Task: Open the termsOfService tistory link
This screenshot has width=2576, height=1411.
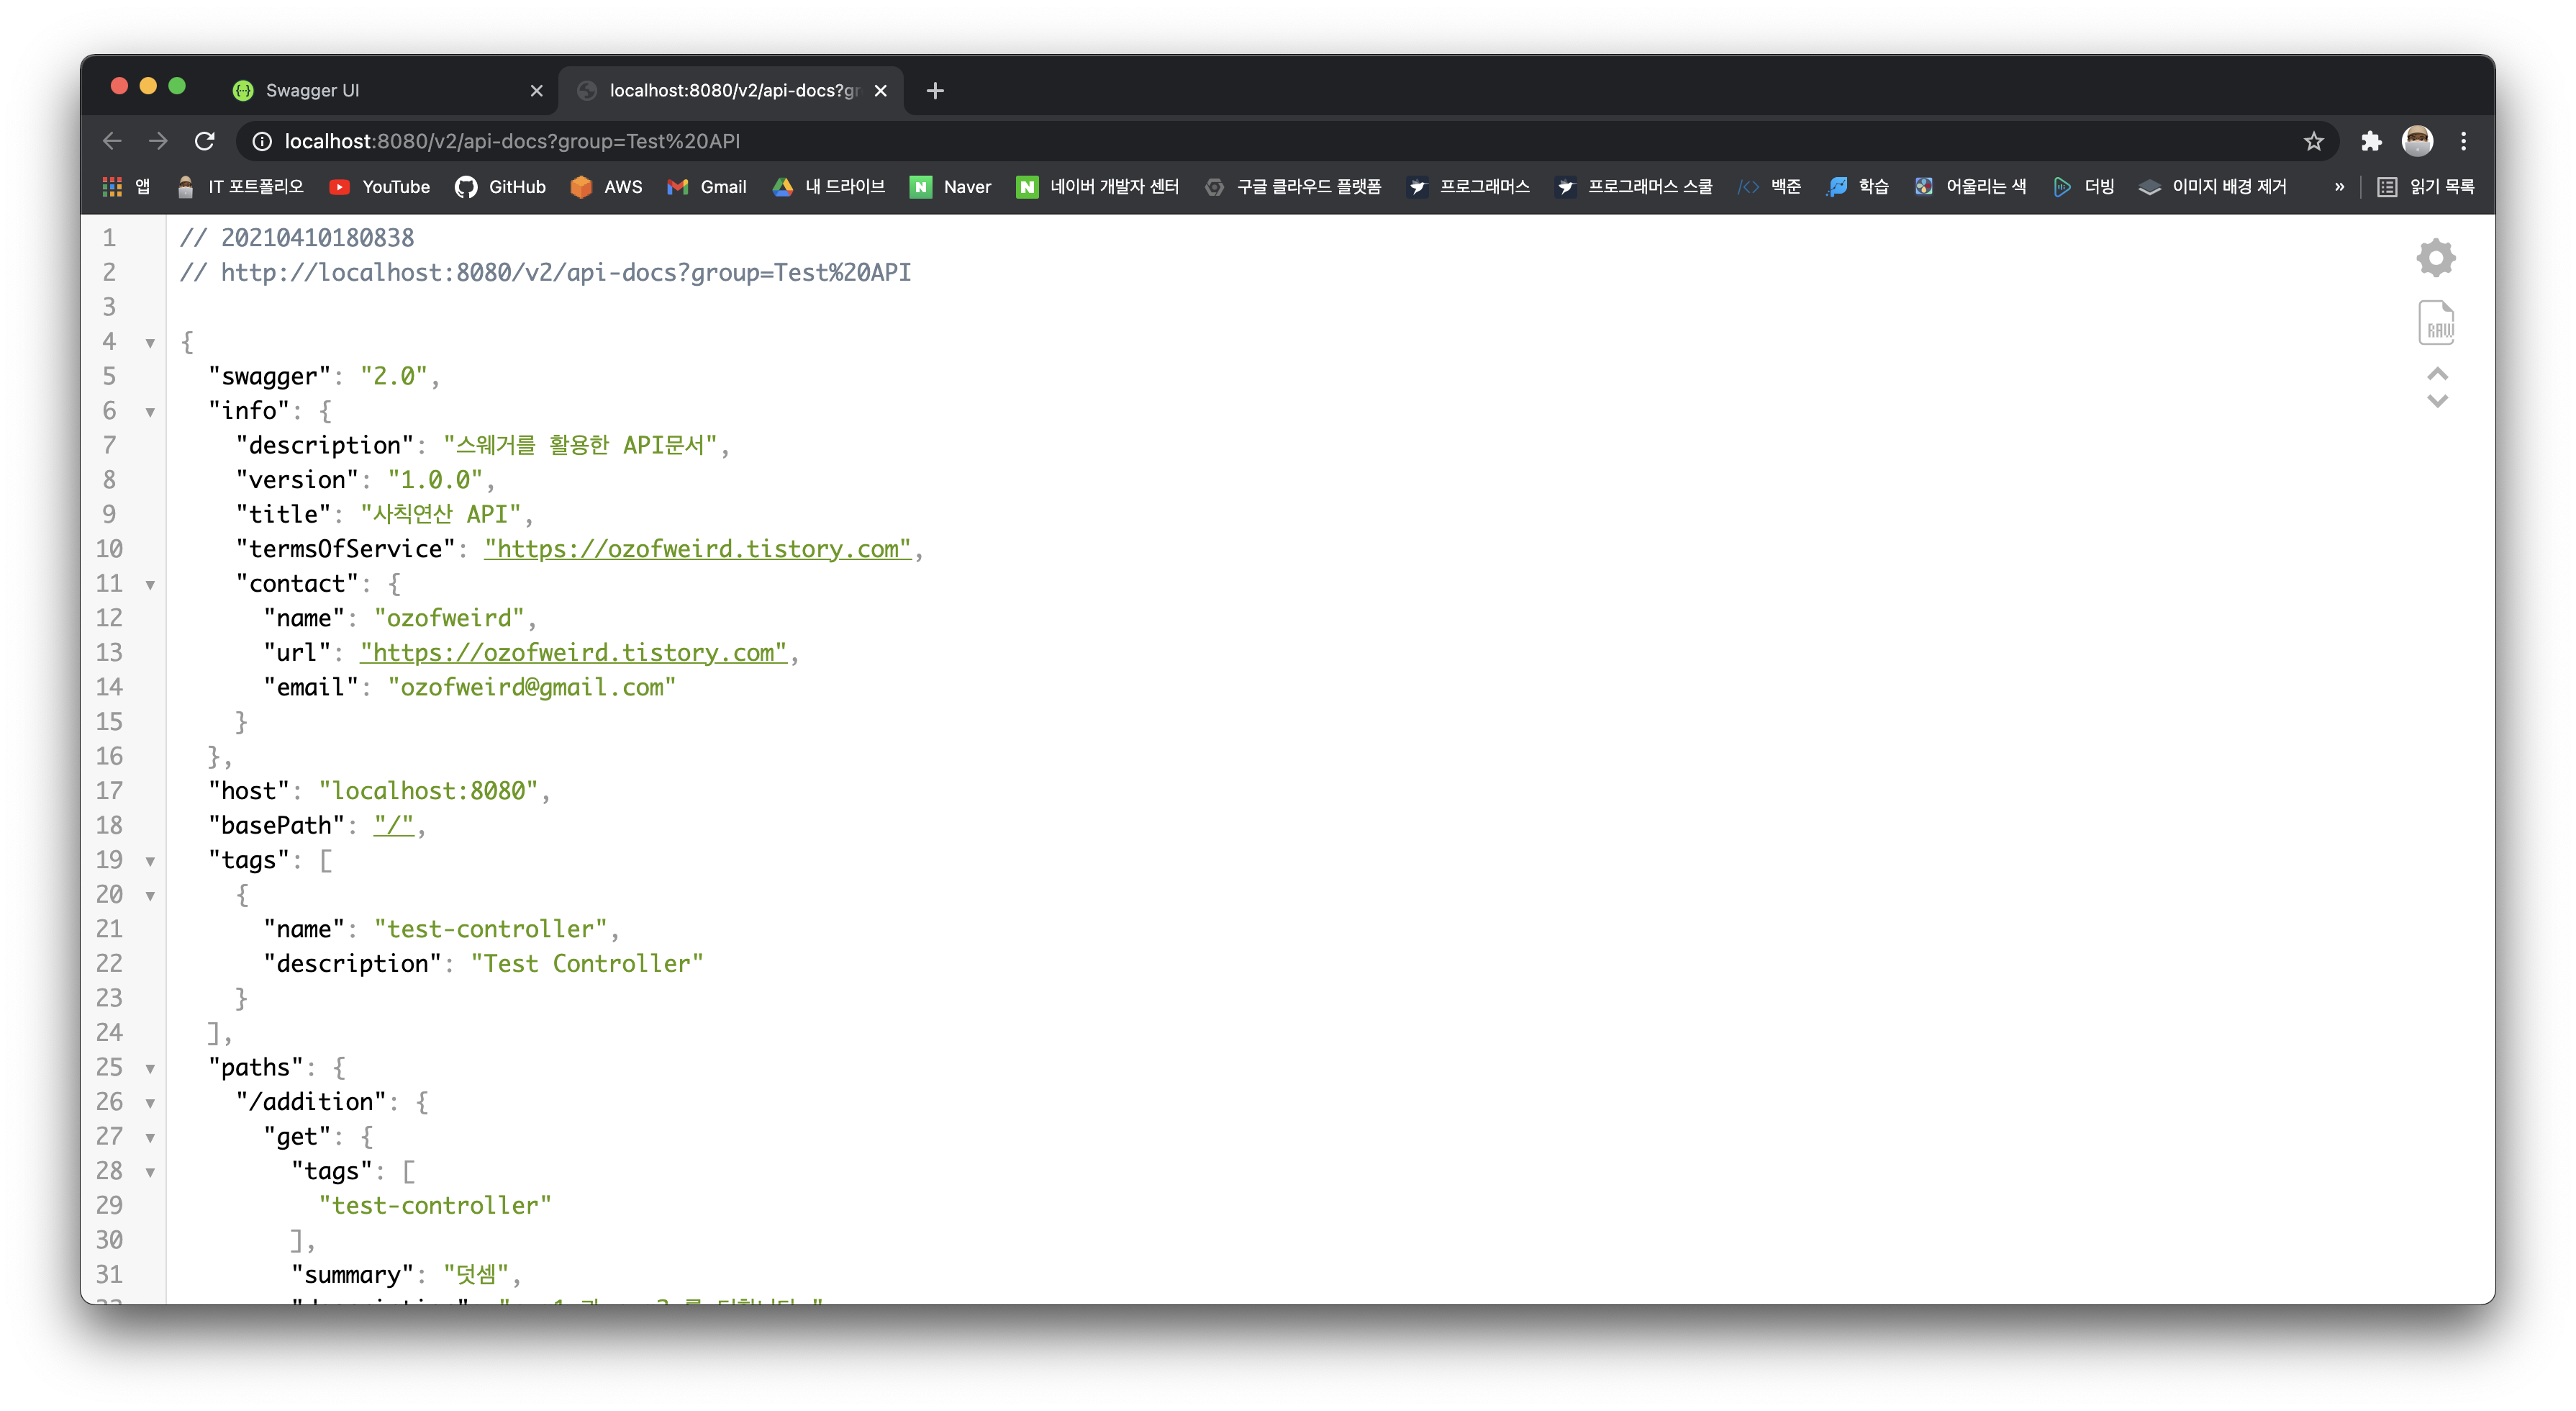Action: (x=697, y=549)
